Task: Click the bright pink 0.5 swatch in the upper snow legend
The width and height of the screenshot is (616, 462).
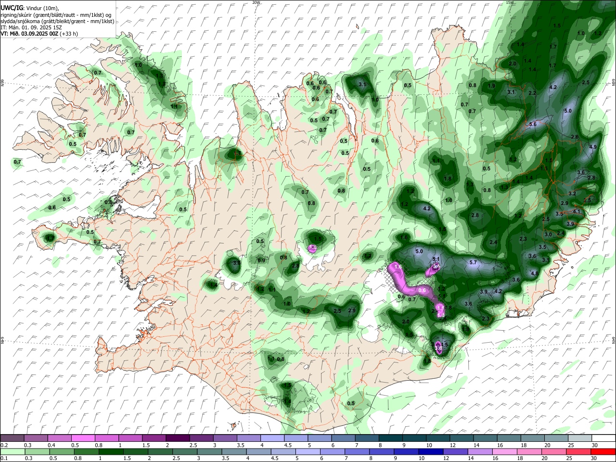Action: tap(83, 438)
